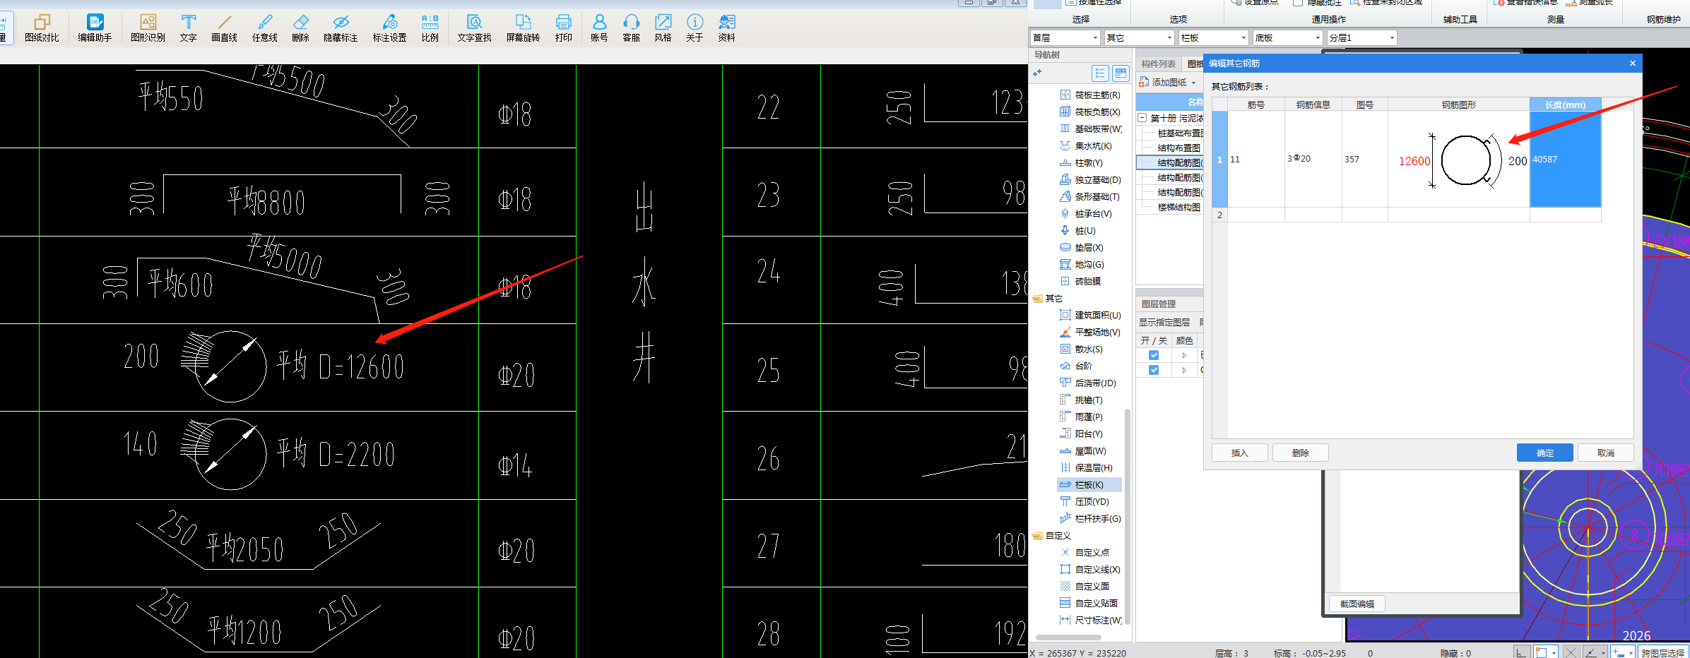The width and height of the screenshot is (1690, 658).
Task: Toggle first layer on/off checkbox in 图层管理
Action: click(1154, 355)
